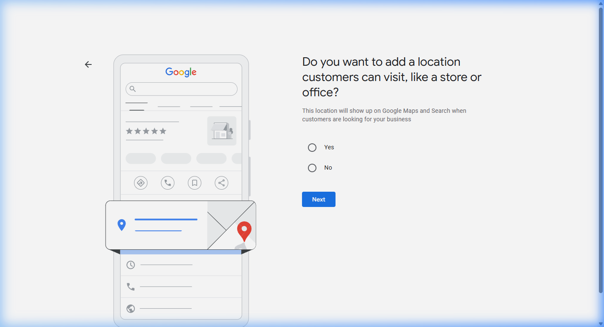Click the Google logo on the phone screen
The height and width of the screenshot is (327, 604).
pyautogui.click(x=181, y=72)
